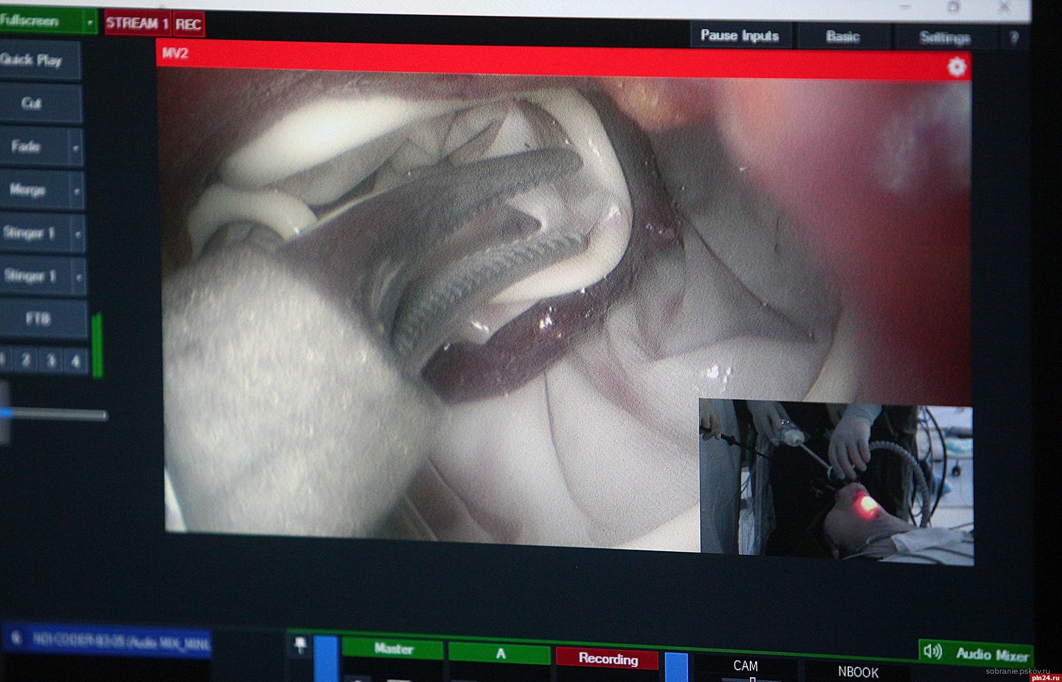Image resolution: width=1062 pixels, height=682 pixels.
Task: Expand the Merge transition dropdown arrow
Action: point(77,191)
